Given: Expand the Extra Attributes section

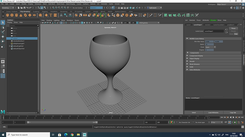Looking at the screenshot, I should (x=187, y=69).
